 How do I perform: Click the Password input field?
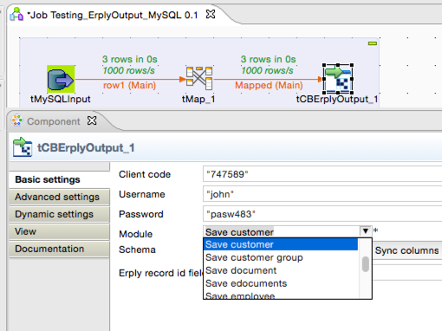pyautogui.click(x=322, y=214)
